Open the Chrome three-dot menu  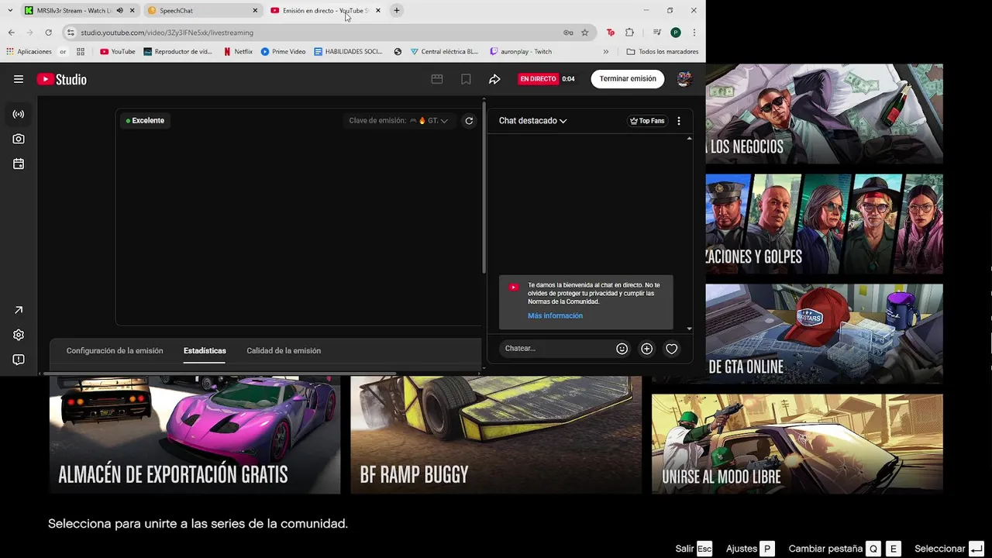[694, 33]
